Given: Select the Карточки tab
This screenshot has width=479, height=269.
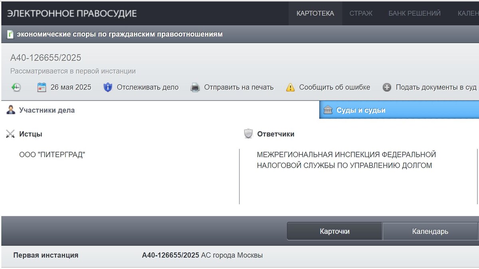Looking at the screenshot, I should pyautogui.click(x=335, y=231).
